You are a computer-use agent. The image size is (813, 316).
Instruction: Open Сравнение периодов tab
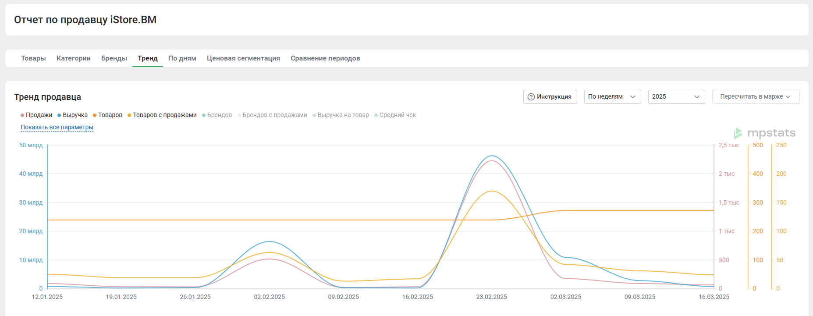[325, 58]
